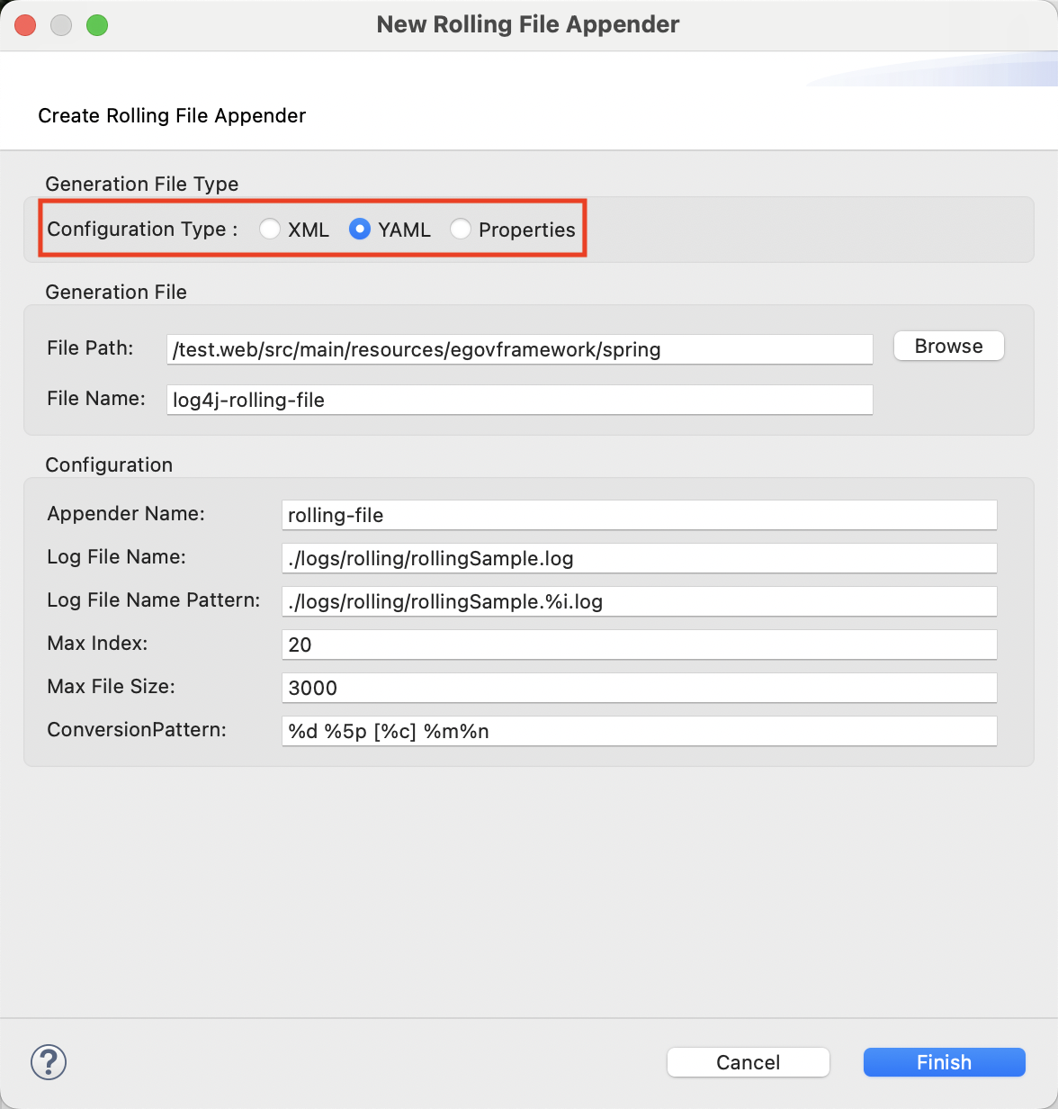This screenshot has height=1109, width=1058.
Task: Click the Max Index input box
Action: click(639, 645)
